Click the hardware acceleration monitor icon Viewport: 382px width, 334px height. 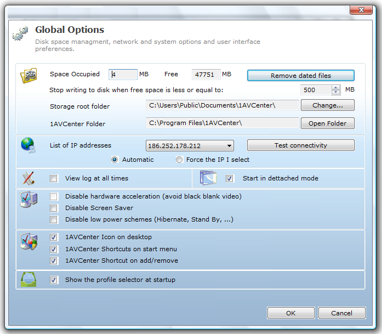pos(28,200)
